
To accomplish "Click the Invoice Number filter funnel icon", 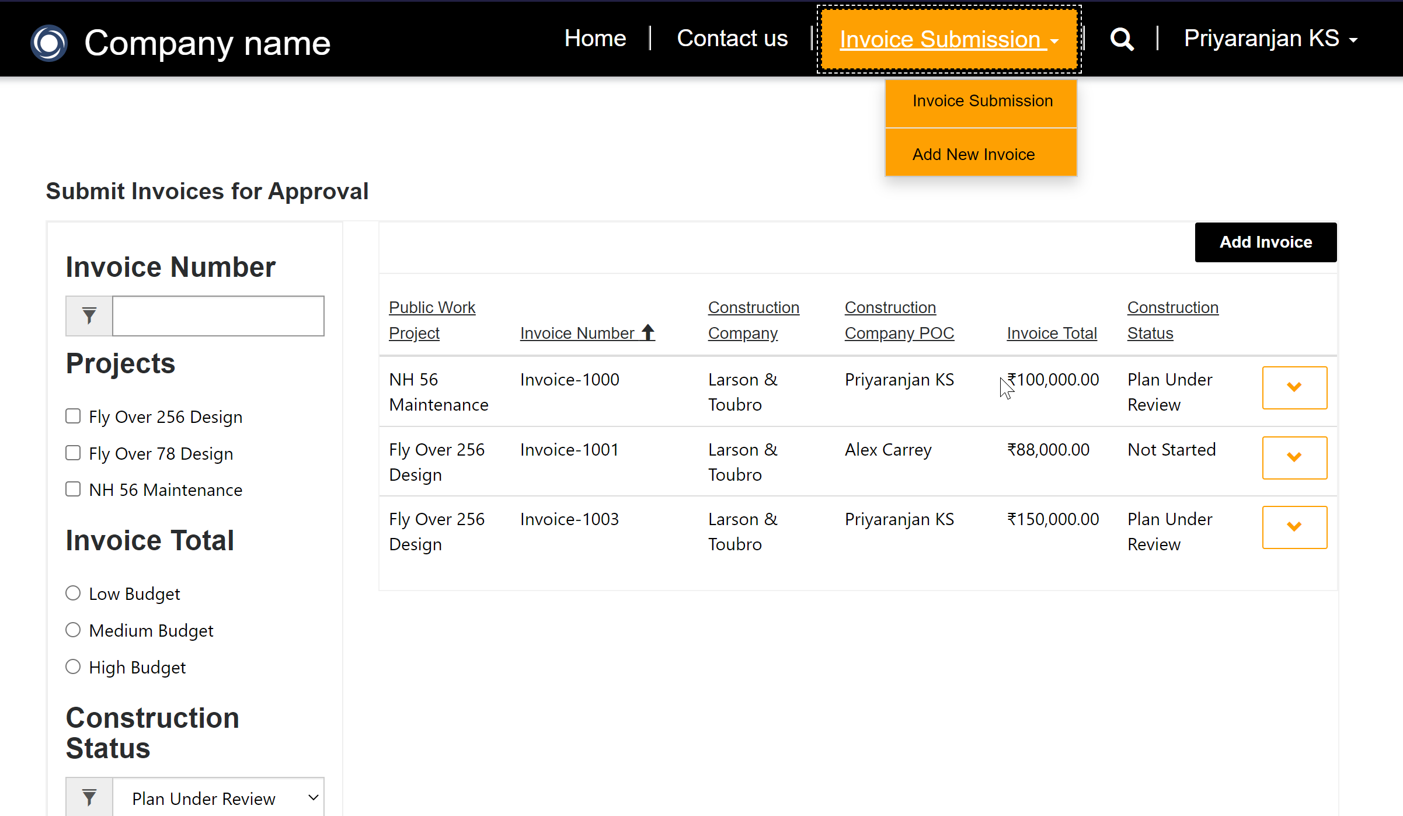I will pos(89,316).
